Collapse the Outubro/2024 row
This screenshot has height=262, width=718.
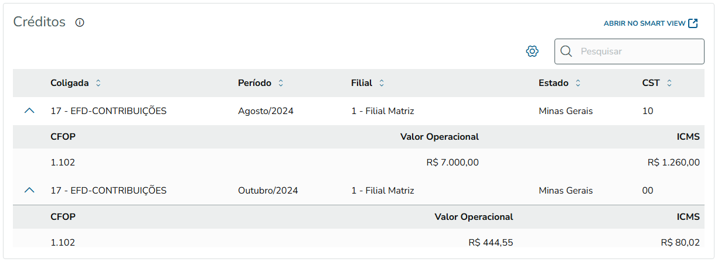pyautogui.click(x=30, y=190)
